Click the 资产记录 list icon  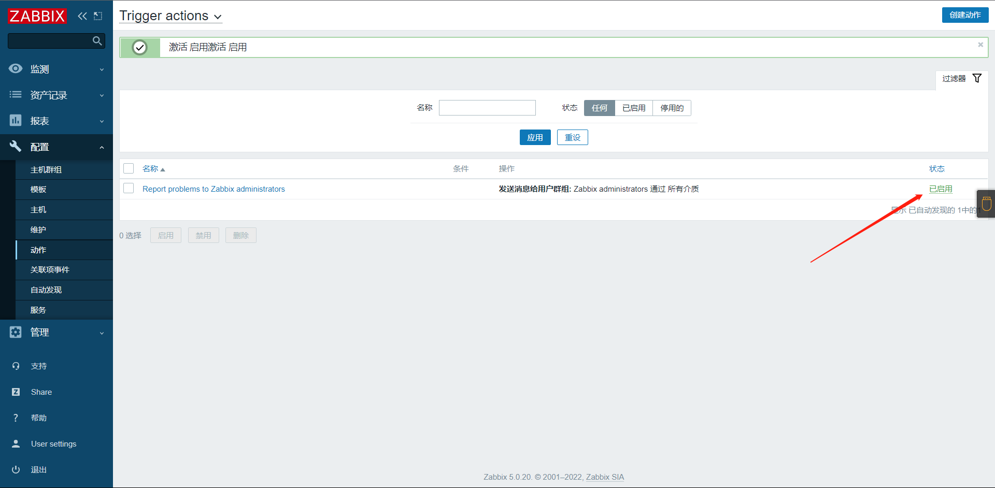(x=16, y=94)
